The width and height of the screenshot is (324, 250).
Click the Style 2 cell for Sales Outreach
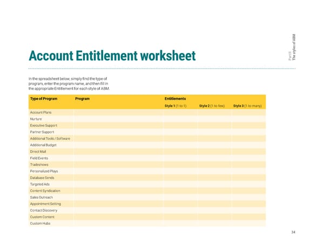(x=214, y=197)
